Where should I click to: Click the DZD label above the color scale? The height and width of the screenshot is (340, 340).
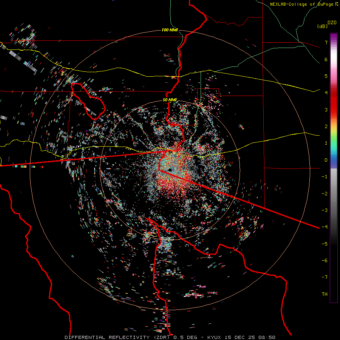(332, 23)
